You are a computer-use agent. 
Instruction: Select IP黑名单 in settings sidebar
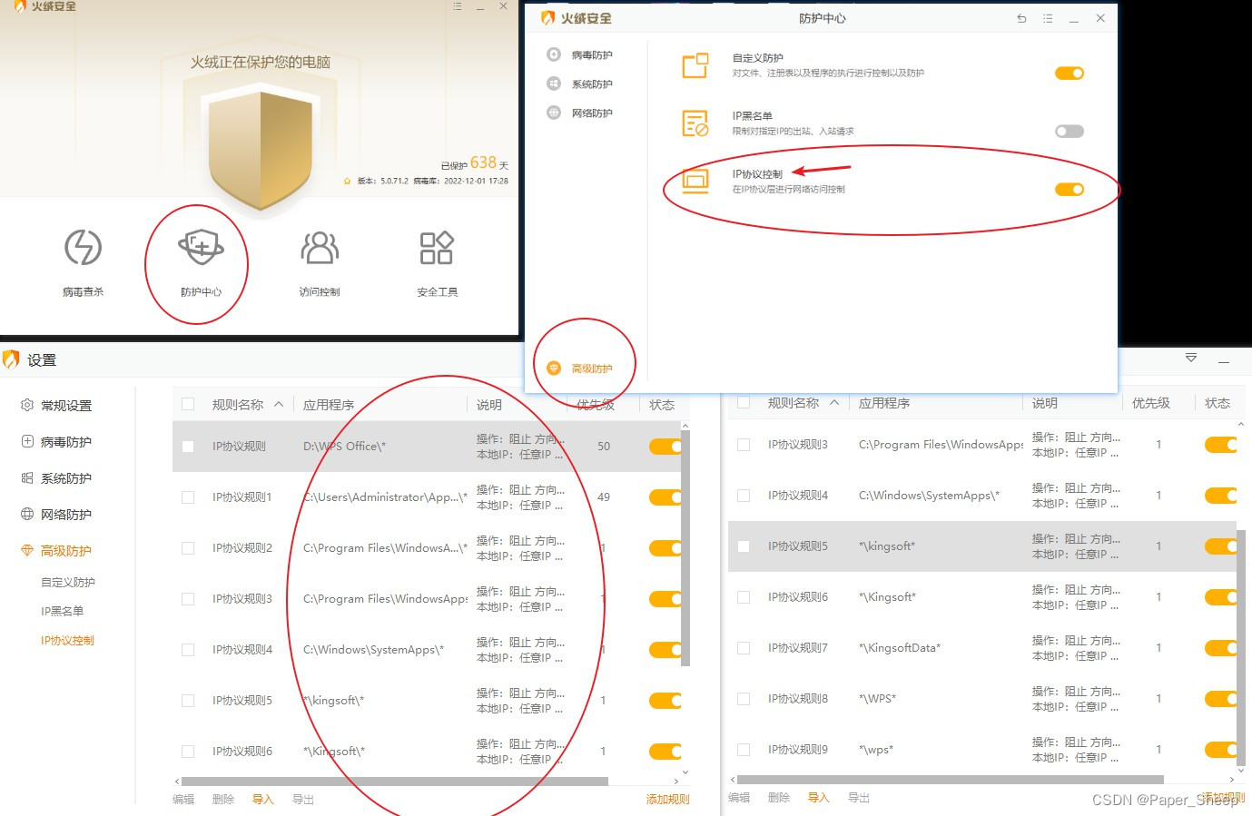coord(63,611)
